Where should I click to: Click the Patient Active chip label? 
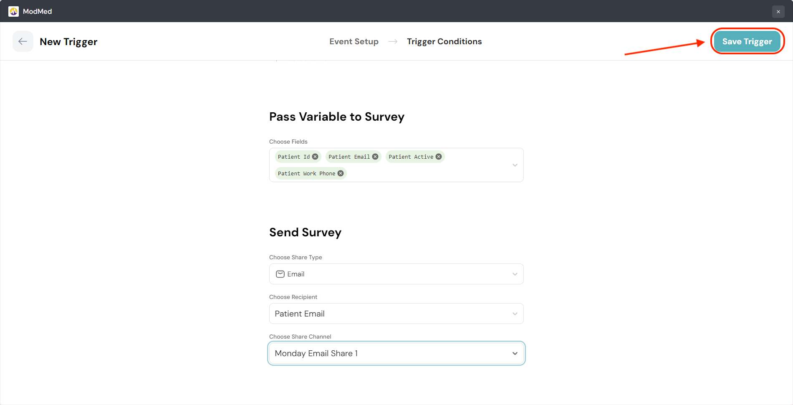point(411,157)
